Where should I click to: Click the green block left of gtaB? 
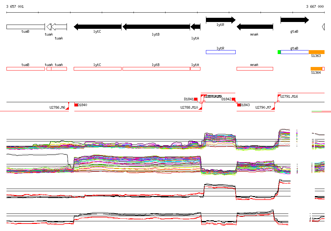point(279,52)
